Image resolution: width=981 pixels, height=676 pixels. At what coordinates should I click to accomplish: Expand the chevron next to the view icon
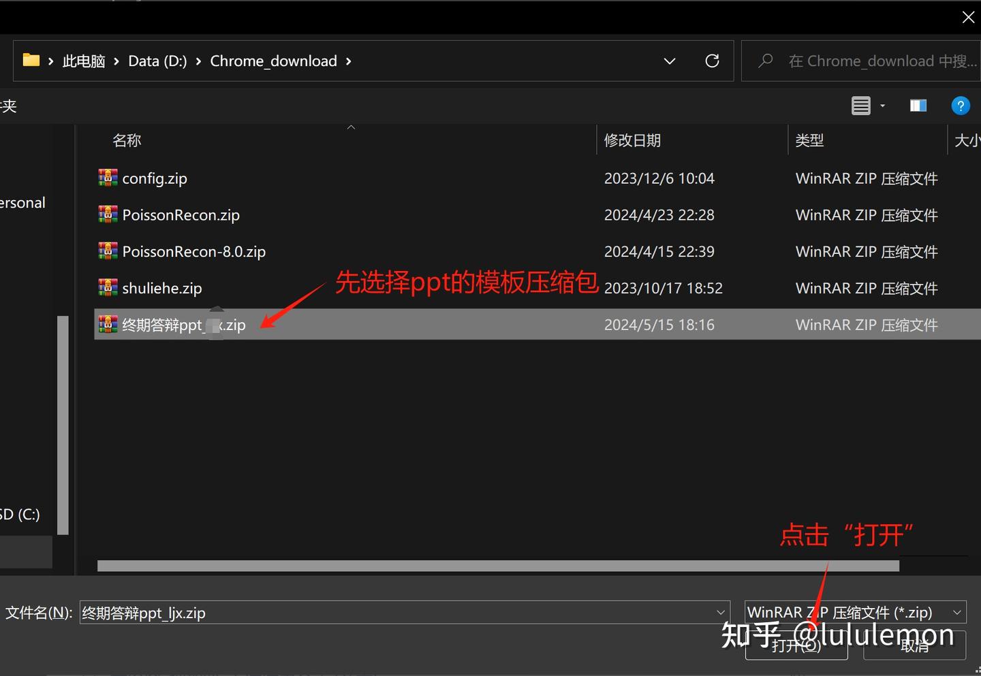(882, 106)
